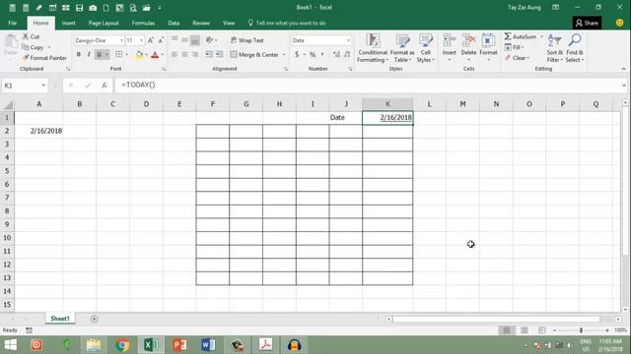The image size is (631, 354).
Task: Open the Find & Select dropdown
Action: (x=574, y=48)
